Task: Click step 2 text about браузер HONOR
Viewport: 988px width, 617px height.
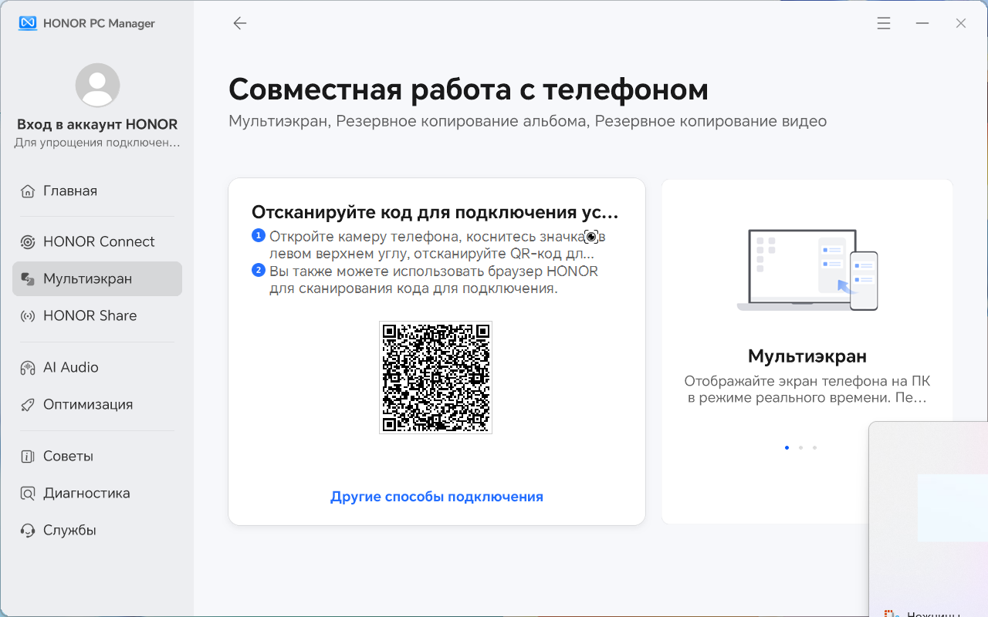Action: [x=433, y=280]
